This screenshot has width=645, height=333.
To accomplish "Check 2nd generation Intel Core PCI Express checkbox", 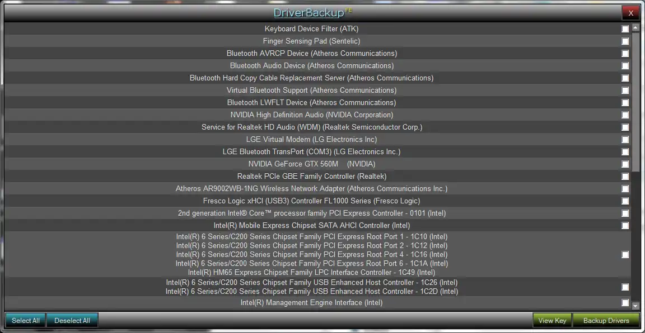I will (x=625, y=213).
